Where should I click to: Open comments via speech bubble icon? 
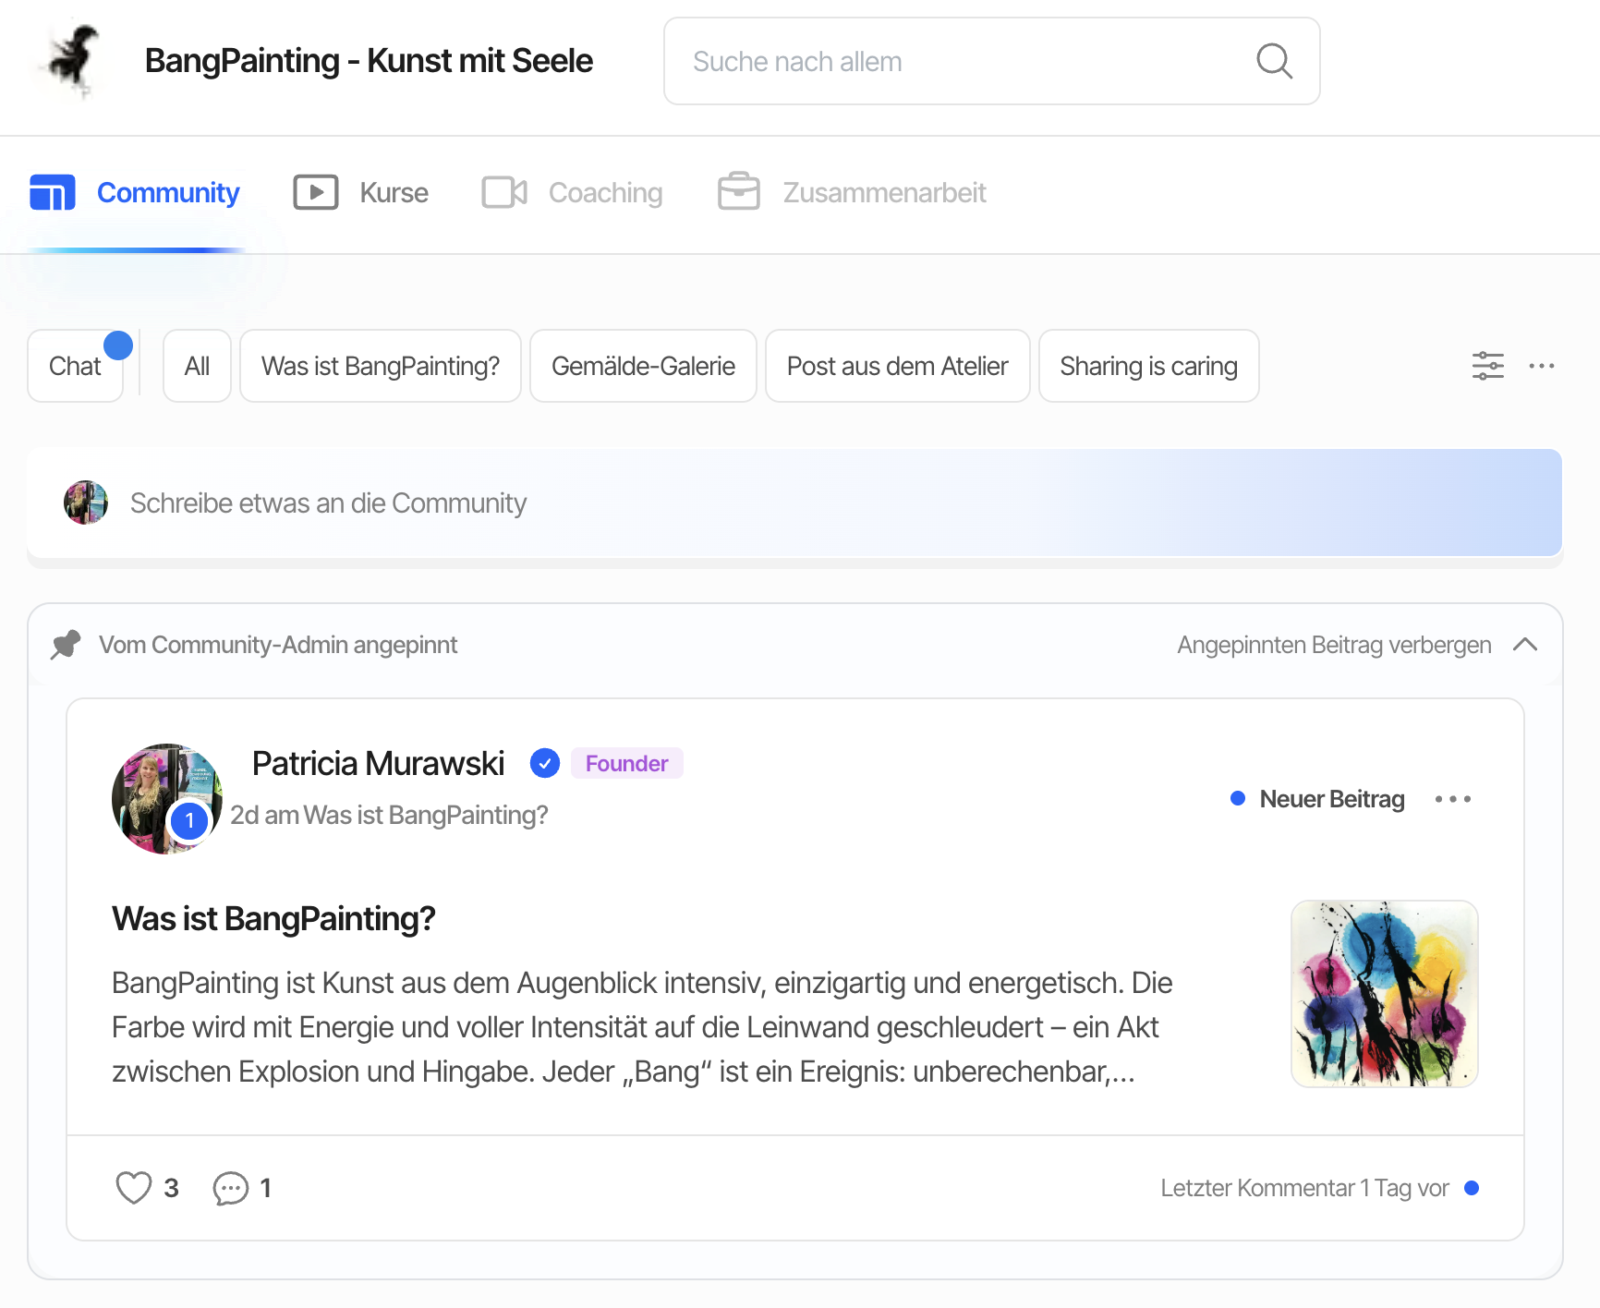(x=231, y=1188)
